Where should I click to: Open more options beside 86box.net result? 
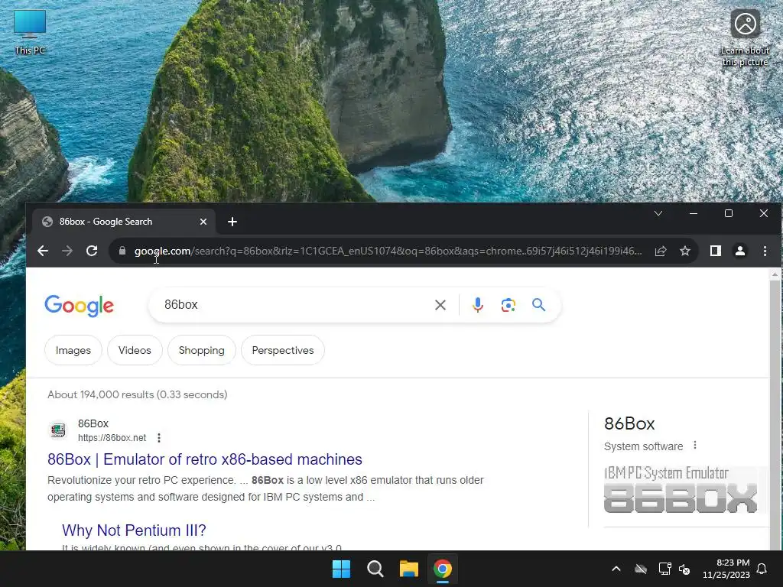[x=159, y=438]
